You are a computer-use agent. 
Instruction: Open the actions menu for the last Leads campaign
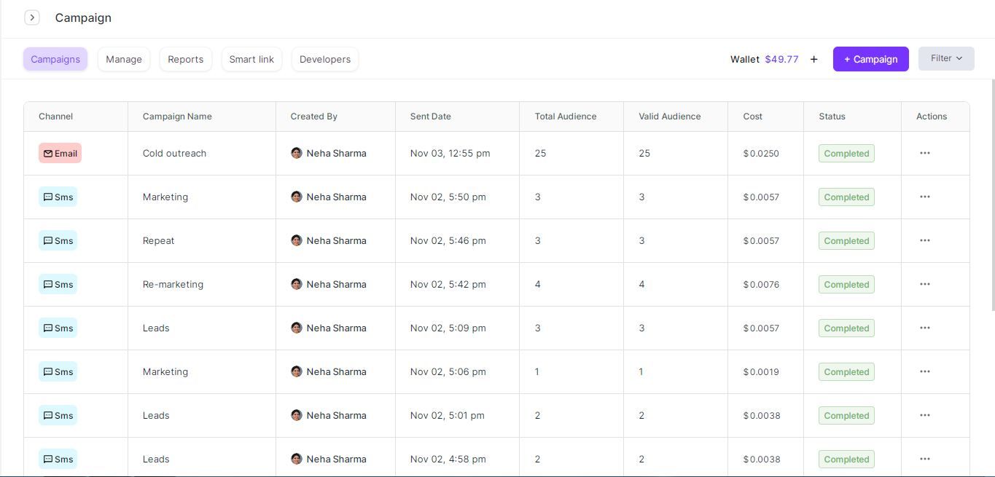click(924, 459)
